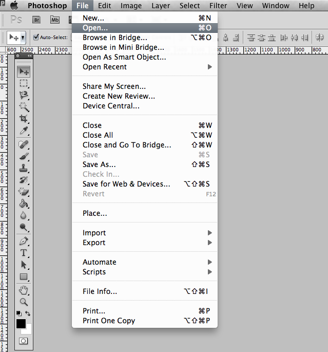Reset default foreground and background colors
328x352 pixels.
pos(19,313)
